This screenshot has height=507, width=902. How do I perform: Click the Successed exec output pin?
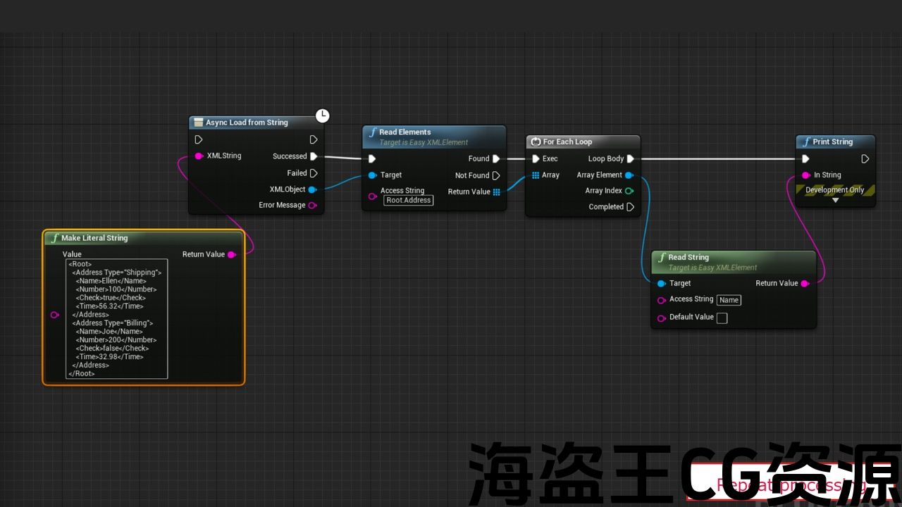[x=314, y=156]
